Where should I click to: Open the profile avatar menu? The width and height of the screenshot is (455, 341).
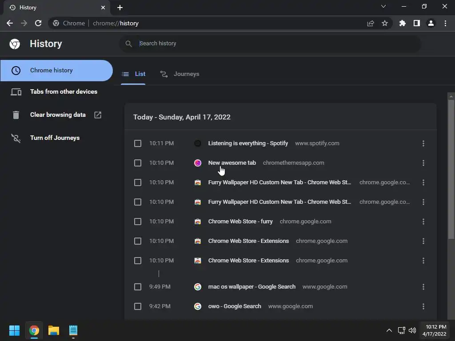click(x=431, y=23)
